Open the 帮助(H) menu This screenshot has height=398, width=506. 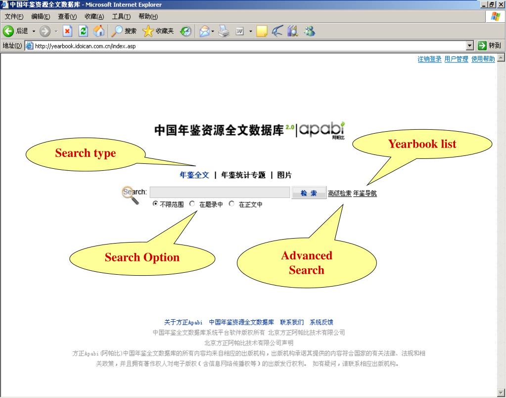point(148,16)
